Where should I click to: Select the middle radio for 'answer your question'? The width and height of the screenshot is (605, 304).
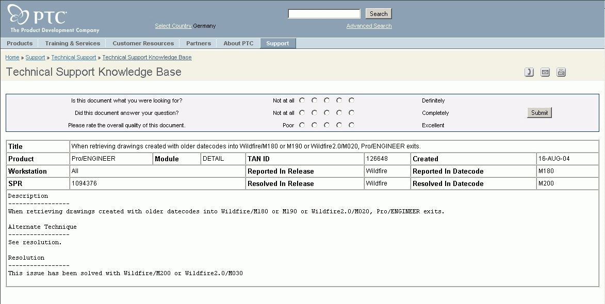click(x=327, y=112)
